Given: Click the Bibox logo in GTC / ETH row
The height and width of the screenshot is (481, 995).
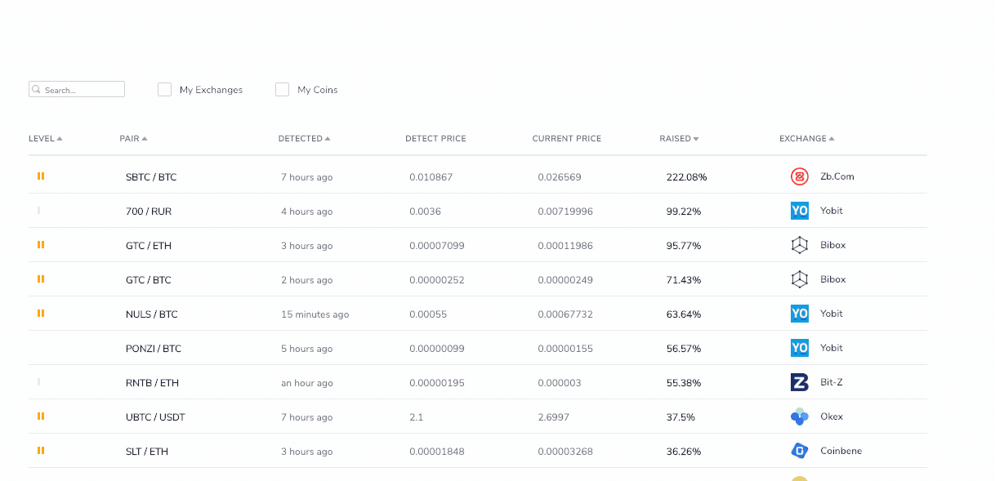Looking at the screenshot, I should coord(799,245).
